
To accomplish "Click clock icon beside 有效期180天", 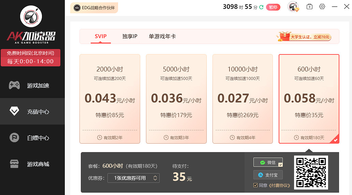I will coord(296,137).
